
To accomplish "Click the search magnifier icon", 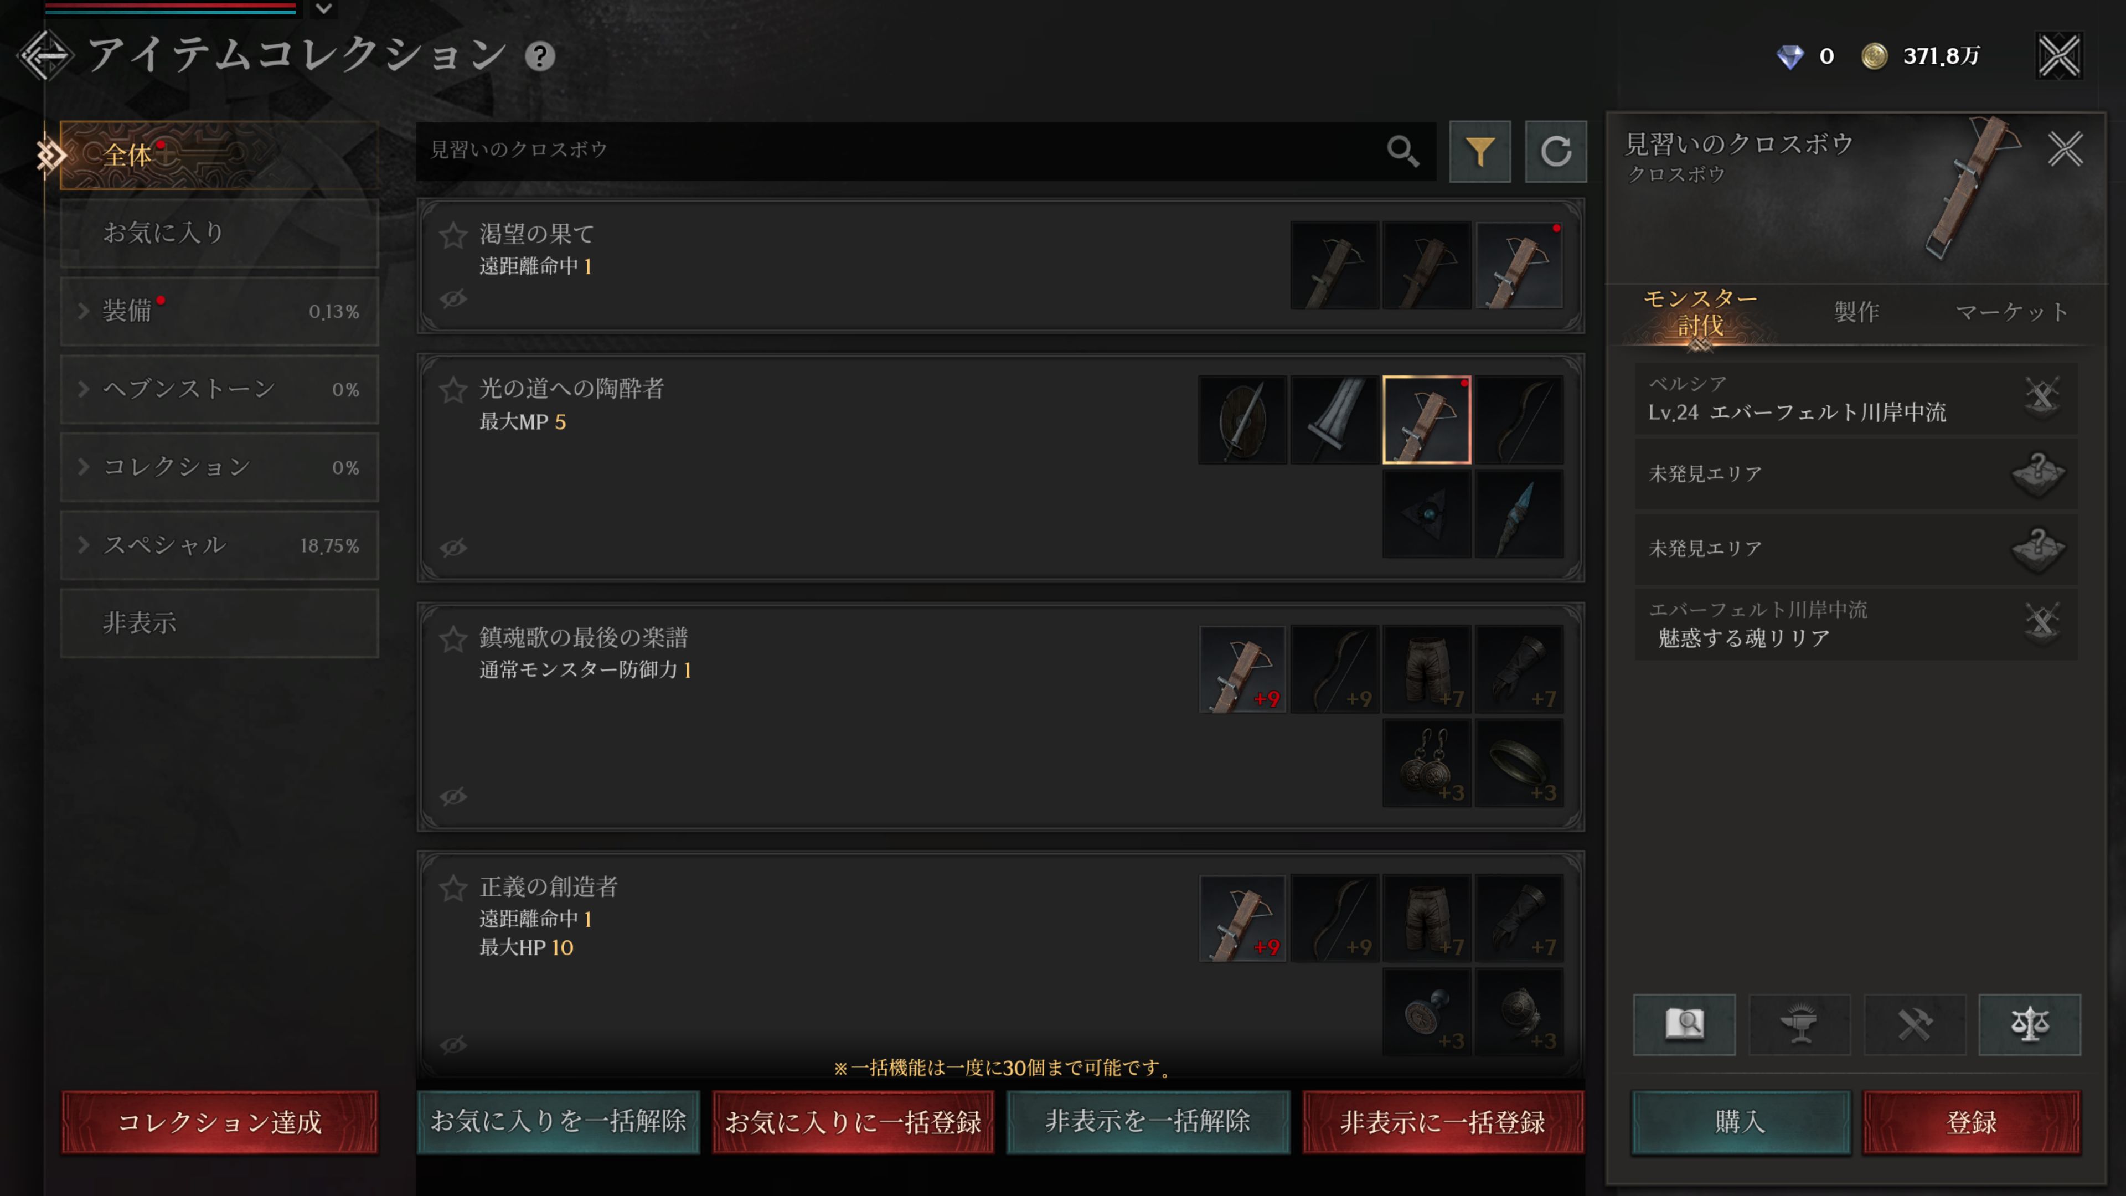I will click(1402, 151).
